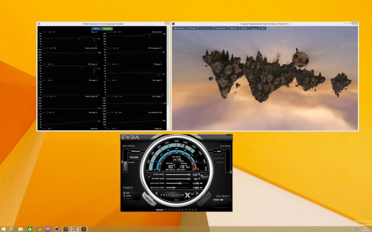The width and height of the screenshot is (372, 232).
Task: Open the Settings menu in Heaven
Action: (x=233, y=28)
